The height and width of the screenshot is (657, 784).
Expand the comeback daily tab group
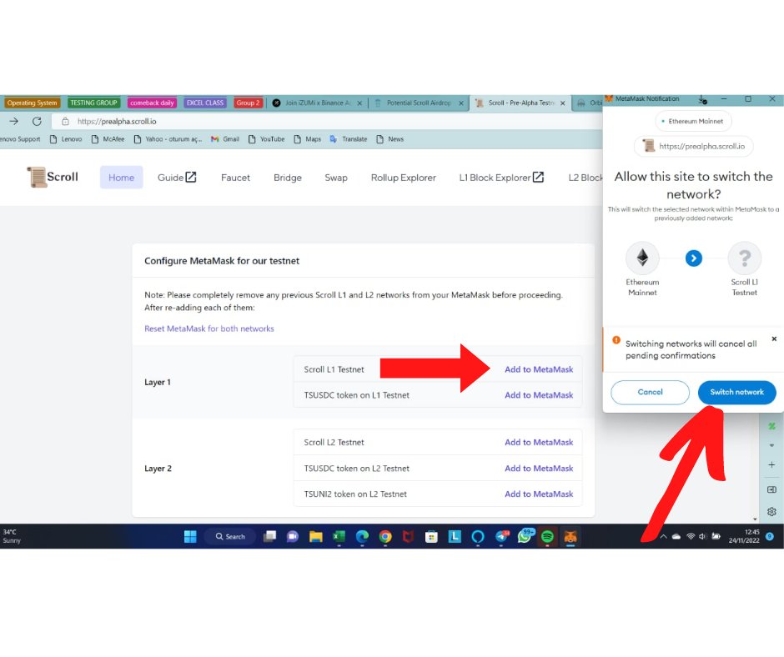152,103
